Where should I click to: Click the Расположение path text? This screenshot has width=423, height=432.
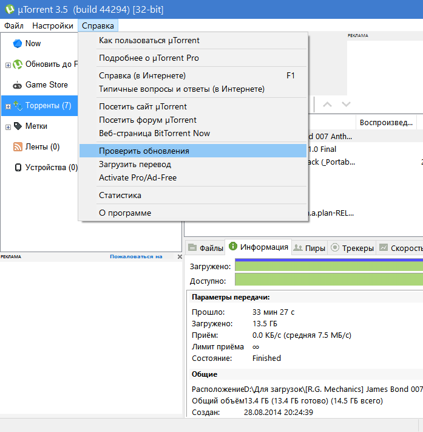tap(334, 389)
